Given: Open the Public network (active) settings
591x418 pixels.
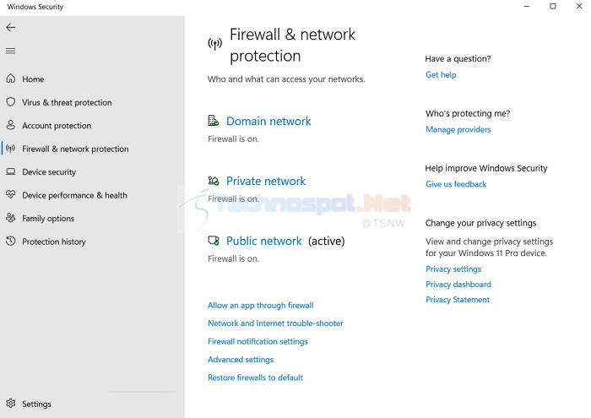Looking at the screenshot, I should [263, 242].
